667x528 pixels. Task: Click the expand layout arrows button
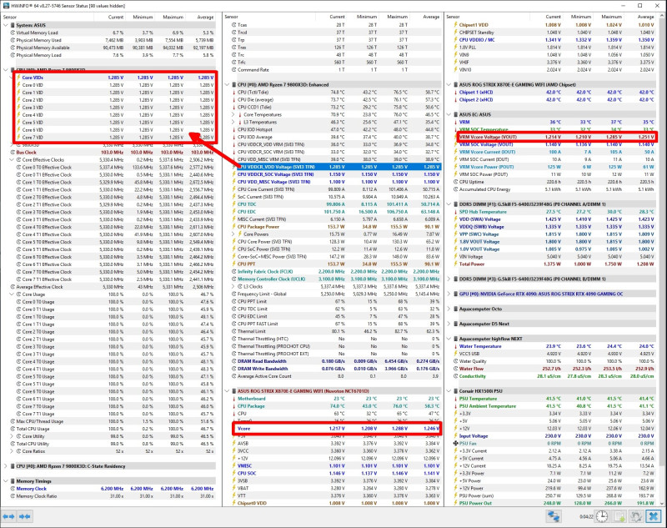[9, 516]
